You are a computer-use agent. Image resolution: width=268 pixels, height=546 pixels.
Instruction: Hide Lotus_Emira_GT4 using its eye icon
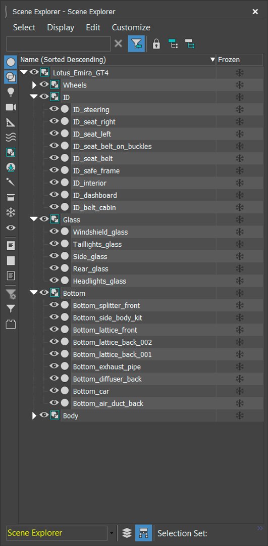[33, 72]
